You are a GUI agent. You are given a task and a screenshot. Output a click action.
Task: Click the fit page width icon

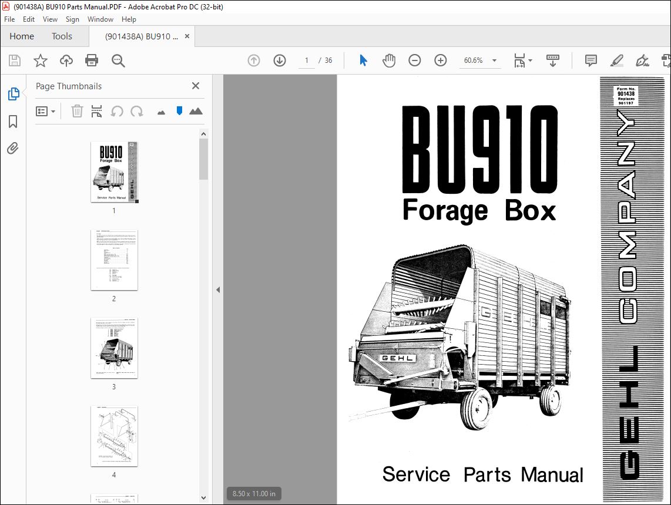(x=519, y=60)
